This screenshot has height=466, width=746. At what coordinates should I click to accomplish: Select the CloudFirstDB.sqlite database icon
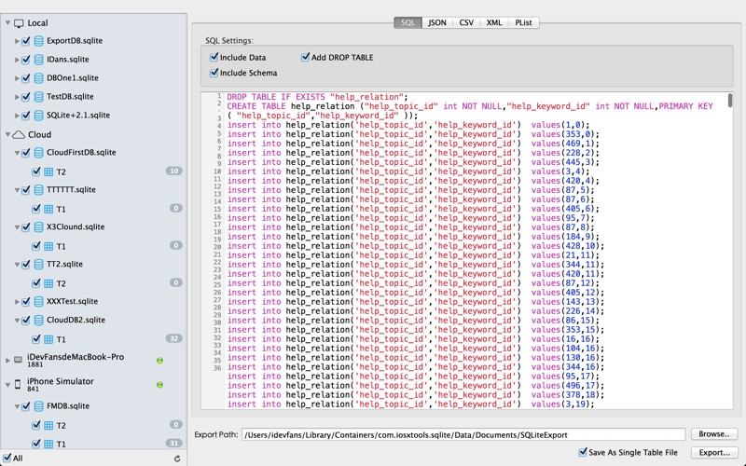coord(38,153)
